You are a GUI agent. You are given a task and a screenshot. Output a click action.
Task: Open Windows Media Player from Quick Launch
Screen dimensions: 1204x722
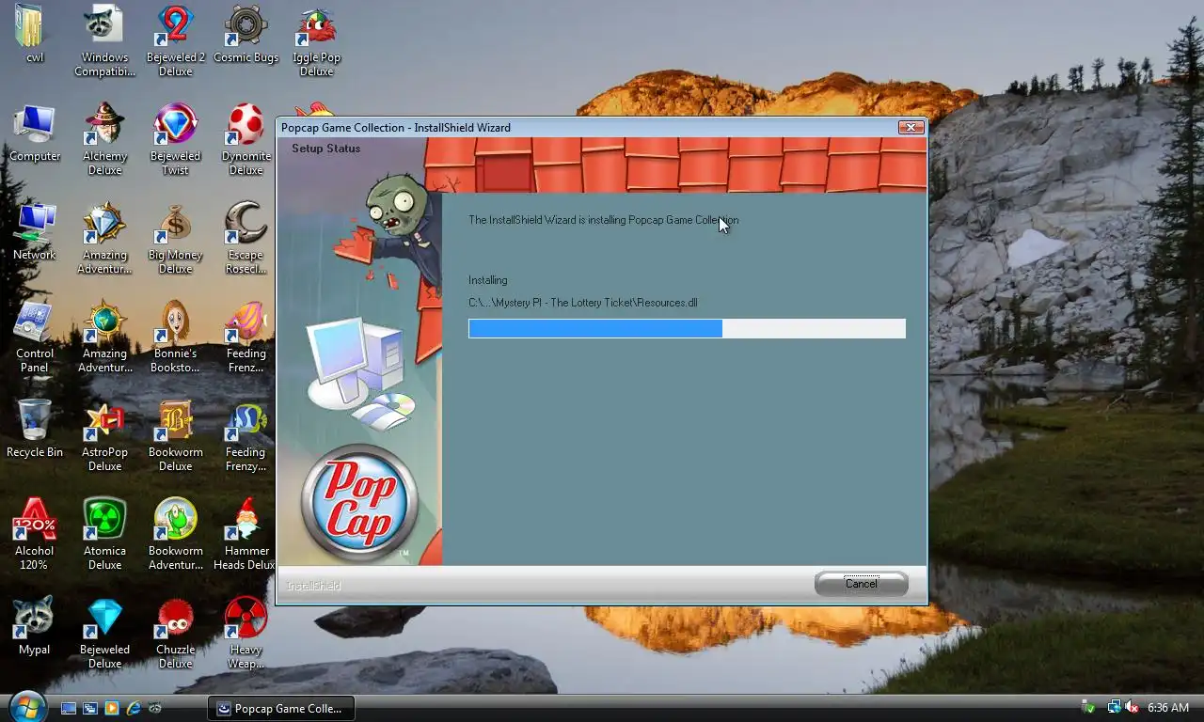coord(112,708)
